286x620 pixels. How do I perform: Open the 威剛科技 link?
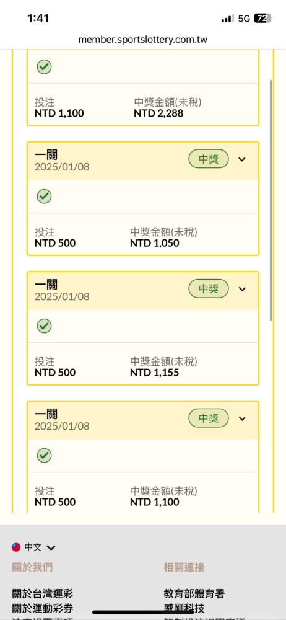coord(184,608)
